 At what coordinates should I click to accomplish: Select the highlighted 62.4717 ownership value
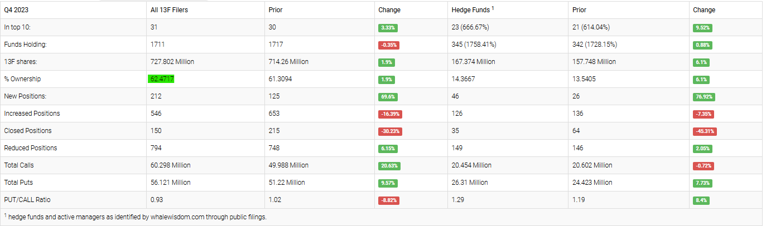[x=161, y=79]
